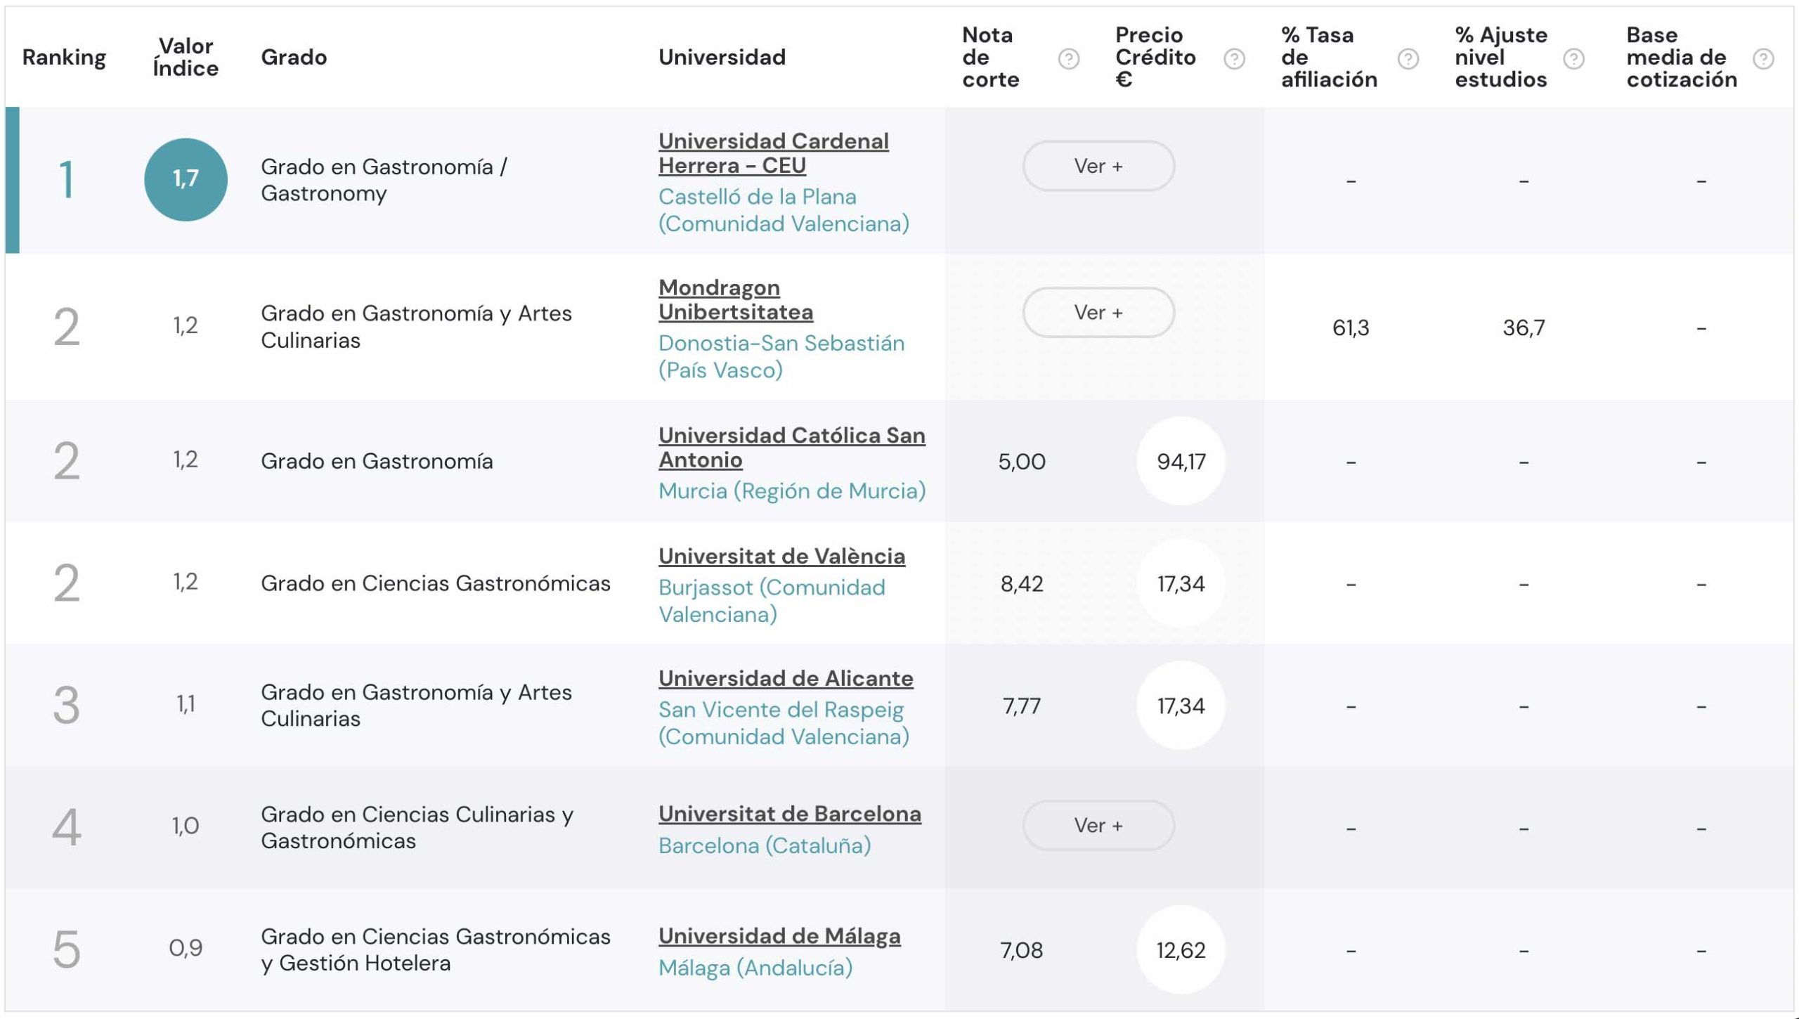Click Grado en Ciencias Culinarias y Gastronómicas
1799x1019 pixels.
point(417,827)
